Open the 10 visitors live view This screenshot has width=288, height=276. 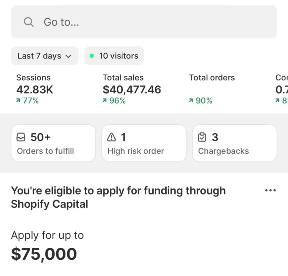pyautogui.click(x=114, y=56)
